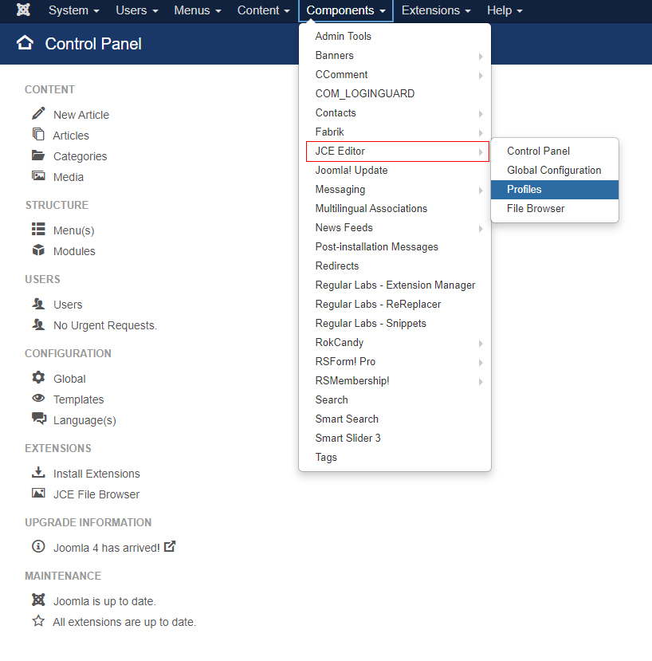
Task: Choose Redirects from Components menu
Action: coord(395,266)
